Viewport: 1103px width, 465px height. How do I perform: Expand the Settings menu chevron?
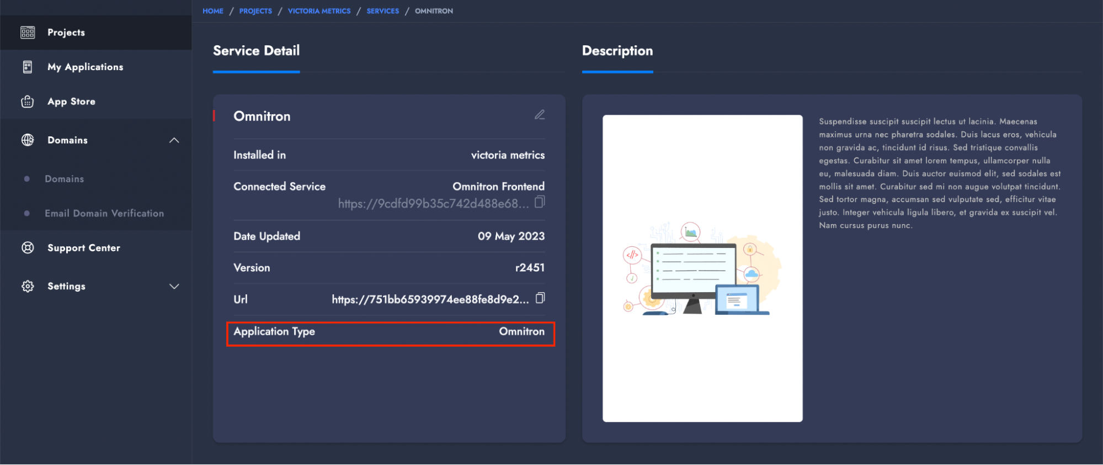click(174, 286)
